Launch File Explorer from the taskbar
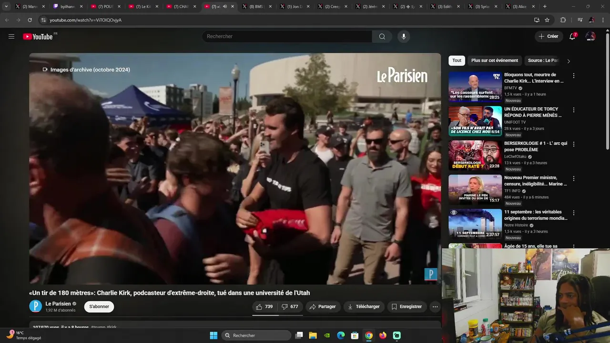610x343 pixels. point(313,335)
